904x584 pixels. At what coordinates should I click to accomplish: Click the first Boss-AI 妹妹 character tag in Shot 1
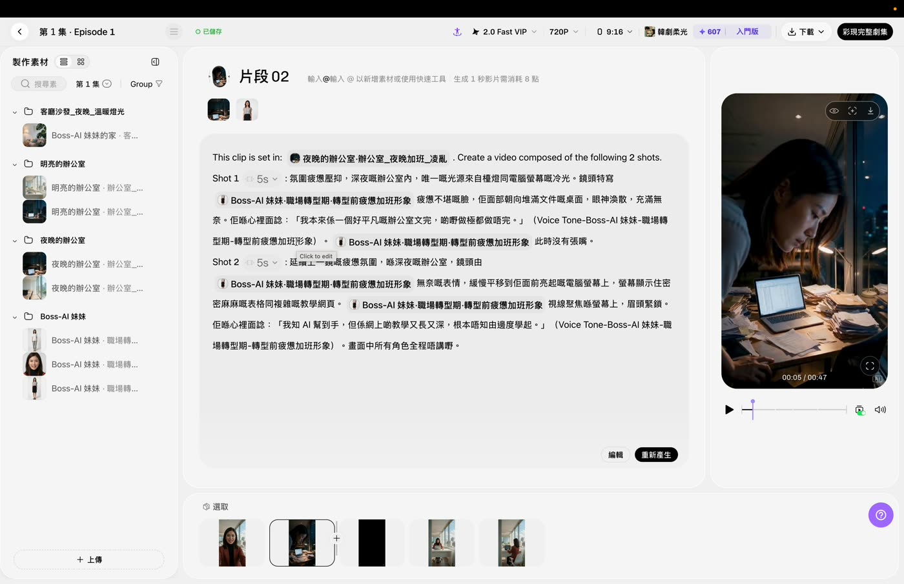pyautogui.click(x=314, y=200)
